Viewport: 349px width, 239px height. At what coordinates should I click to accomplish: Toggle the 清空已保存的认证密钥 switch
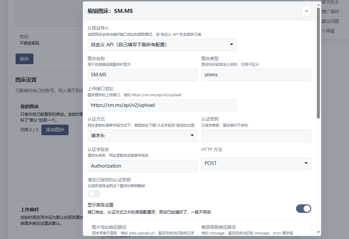(94, 194)
